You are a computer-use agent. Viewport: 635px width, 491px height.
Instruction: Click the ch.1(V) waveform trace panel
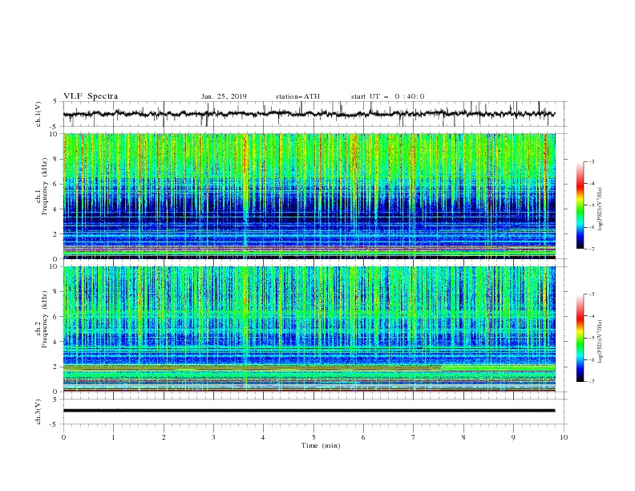click(315, 114)
